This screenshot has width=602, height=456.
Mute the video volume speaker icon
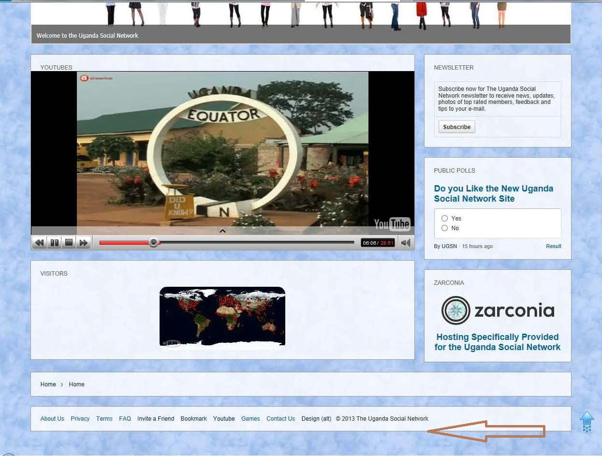point(406,243)
